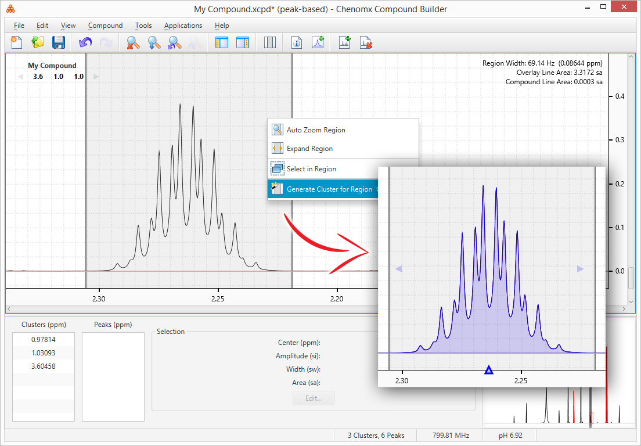Image resolution: width=641 pixels, height=446 pixels.
Task: Go to previous cluster with left navigator arrow
Action: click(x=20, y=77)
